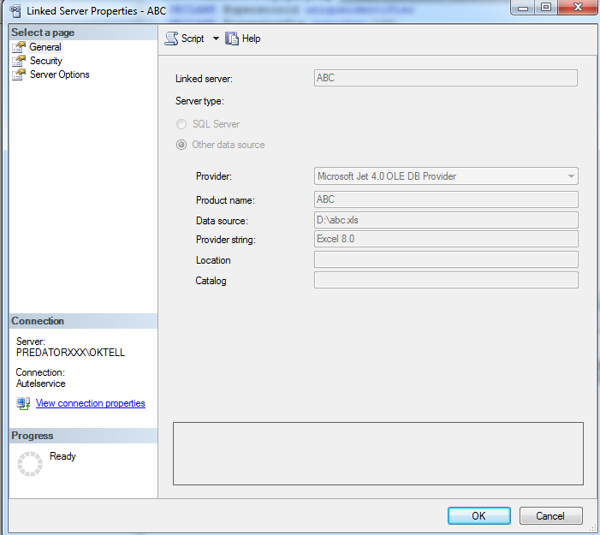Viewport: 600px width, 535px height.
Task: Focus the Catalog text box
Action: tap(446, 281)
